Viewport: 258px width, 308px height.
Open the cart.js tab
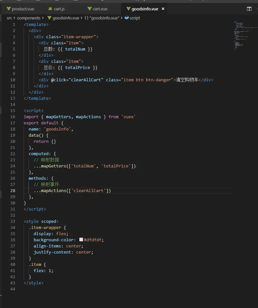[x=56, y=9]
